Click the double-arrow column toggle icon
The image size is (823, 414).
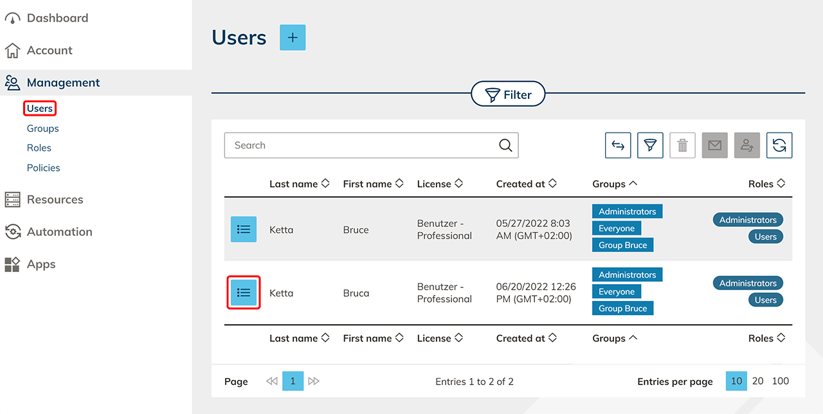tap(618, 145)
